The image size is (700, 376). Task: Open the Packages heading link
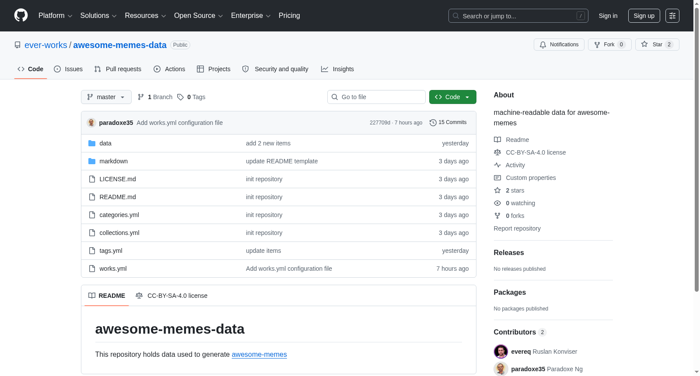(x=510, y=293)
